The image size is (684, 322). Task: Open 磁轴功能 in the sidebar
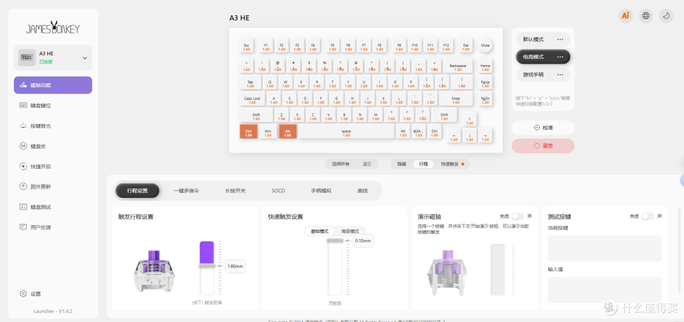[x=53, y=85]
